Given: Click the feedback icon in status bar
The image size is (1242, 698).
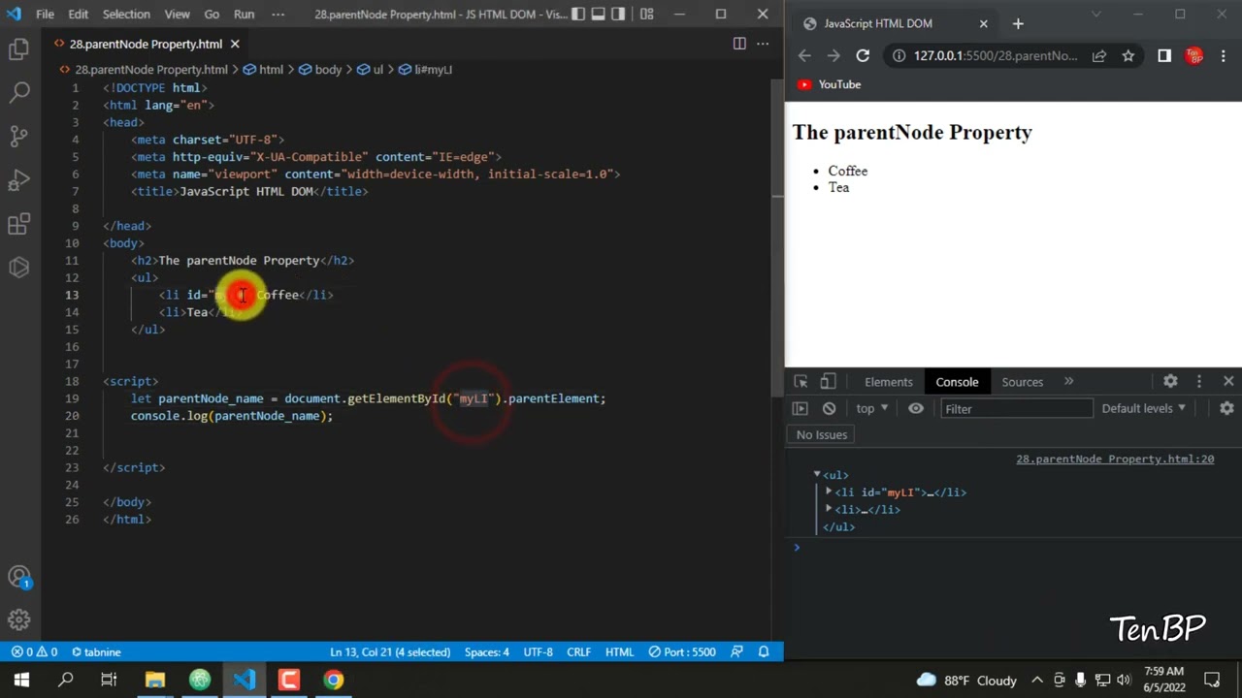Looking at the screenshot, I should (x=737, y=652).
